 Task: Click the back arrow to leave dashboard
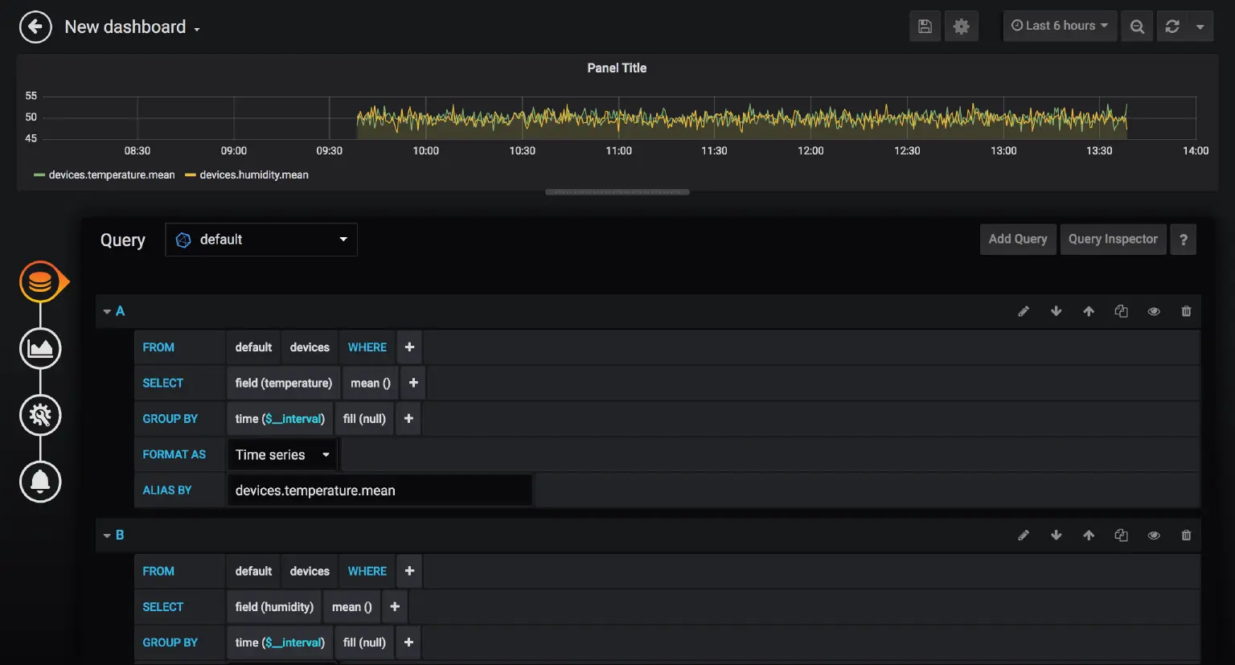[35, 27]
